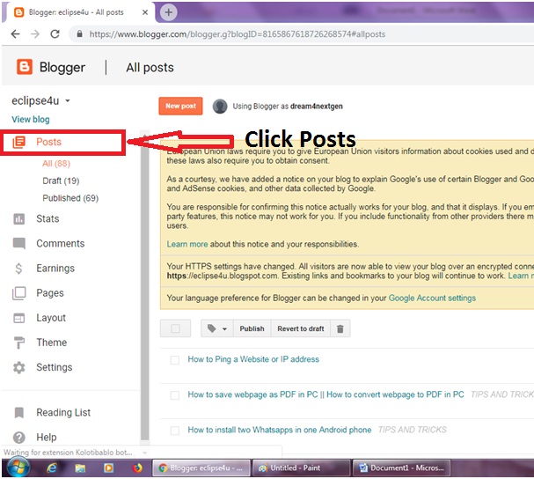Open Layout in the sidebar

pos(51,318)
